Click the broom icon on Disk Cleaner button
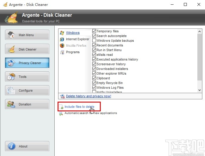 tap(11, 49)
